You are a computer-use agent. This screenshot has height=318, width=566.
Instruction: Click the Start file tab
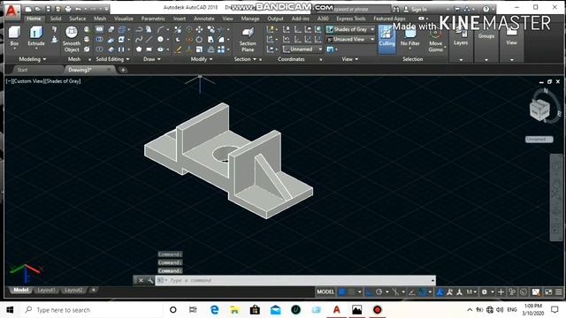[22, 70]
